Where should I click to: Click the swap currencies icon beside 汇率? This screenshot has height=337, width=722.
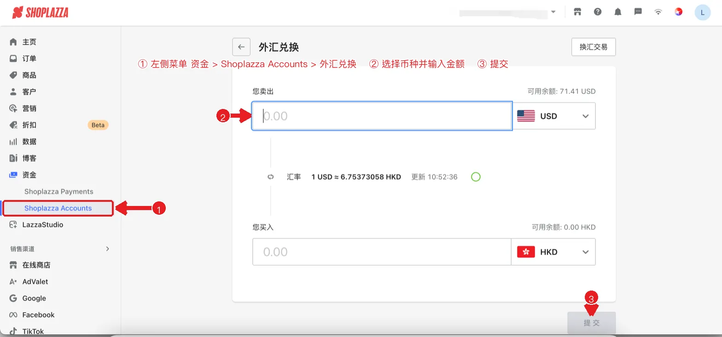[271, 177]
